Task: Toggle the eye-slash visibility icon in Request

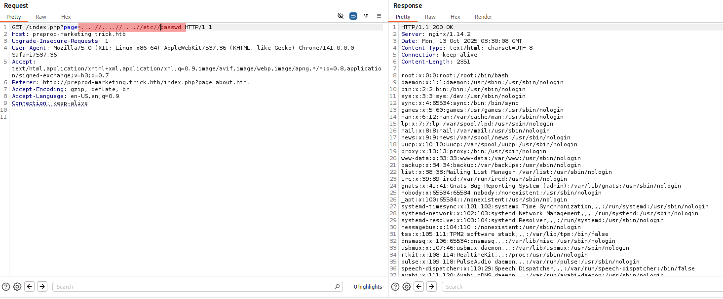Action: click(x=341, y=16)
